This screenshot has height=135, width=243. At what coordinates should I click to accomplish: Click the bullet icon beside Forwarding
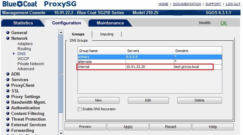8,130
